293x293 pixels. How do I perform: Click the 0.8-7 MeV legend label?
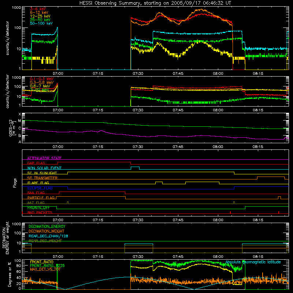(x=40, y=86)
